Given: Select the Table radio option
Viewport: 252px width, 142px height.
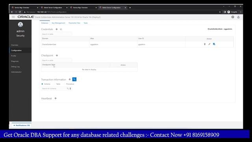Looking at the screenshot, I should pyautogui.click(x=54, y=84).
